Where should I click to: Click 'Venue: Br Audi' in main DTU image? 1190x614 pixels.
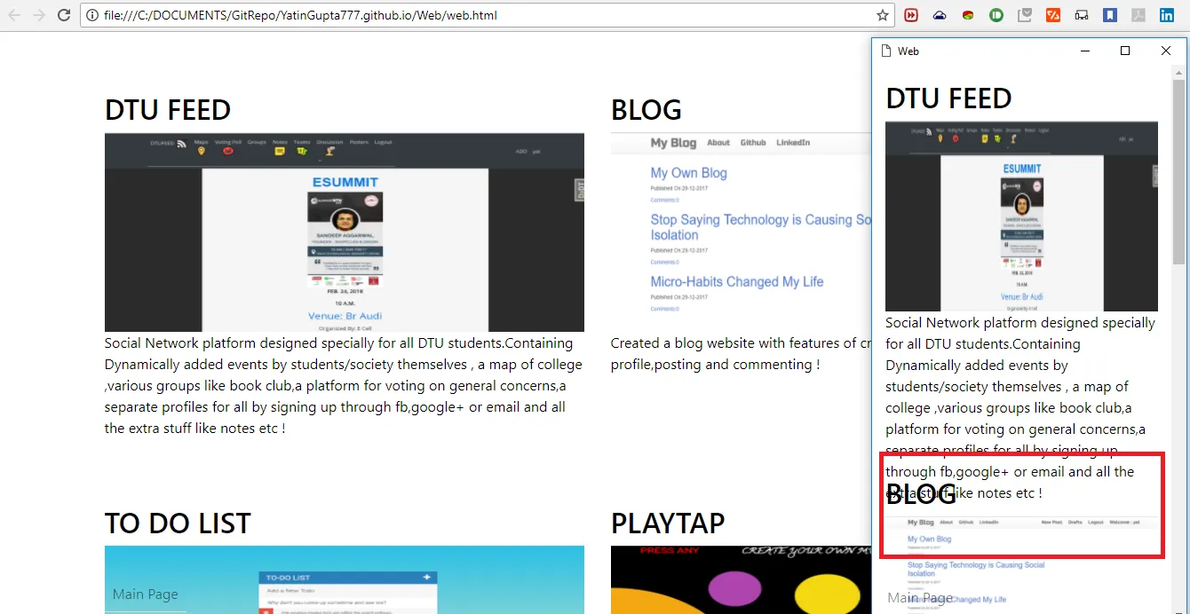click(x=345, y=316)
